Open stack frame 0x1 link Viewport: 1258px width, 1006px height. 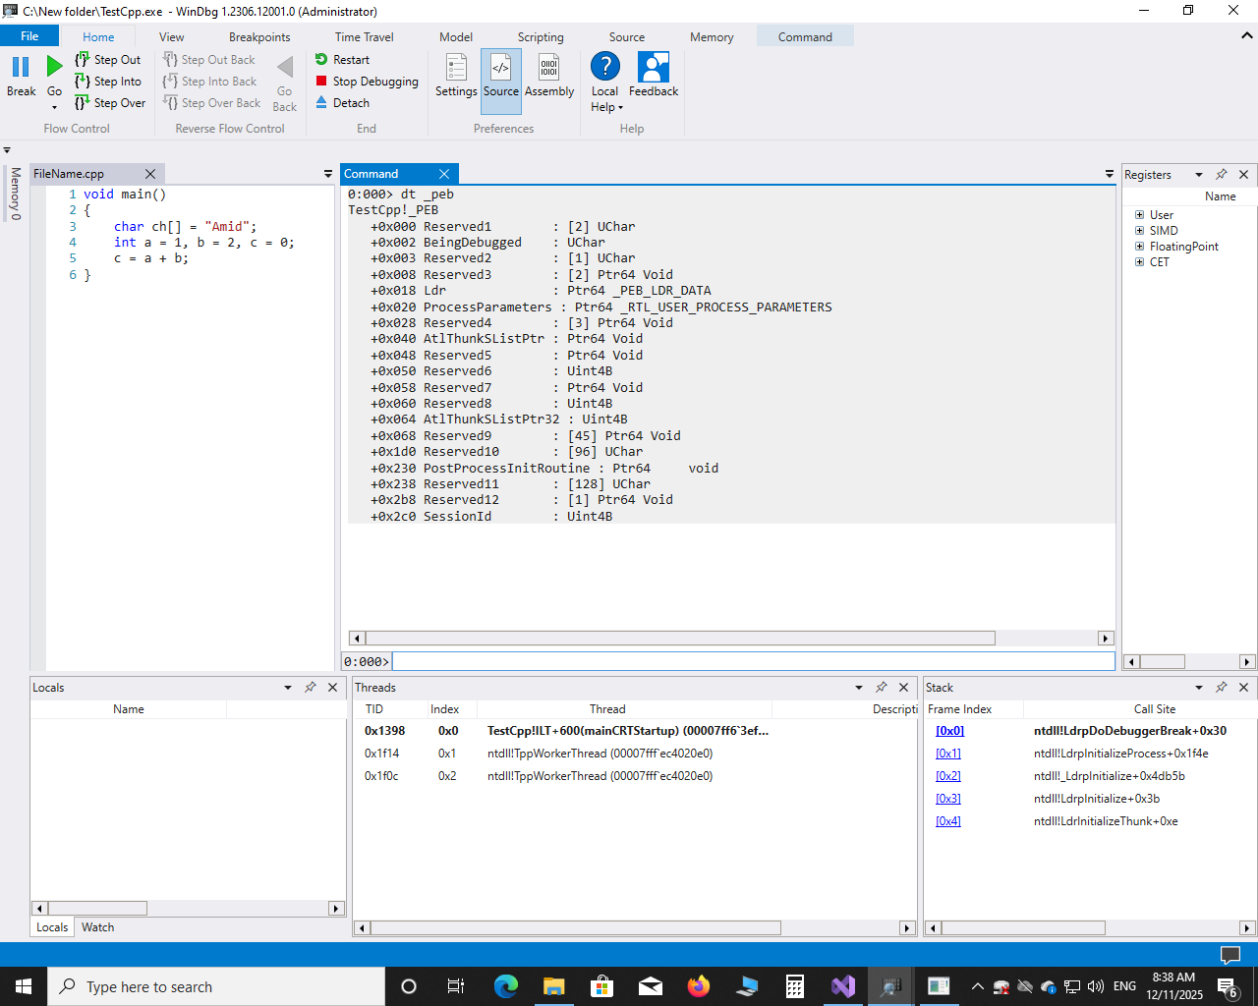coord(947,754)
